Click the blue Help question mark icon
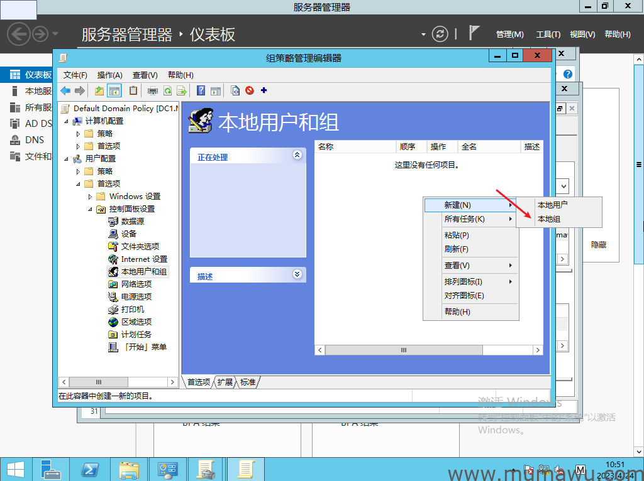 pyautogui.click(x=201, y=90)
